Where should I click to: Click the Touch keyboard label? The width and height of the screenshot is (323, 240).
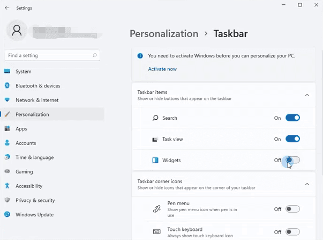tap(185, 229)
